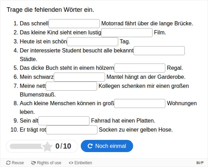
Task: Click the score progress bar
Action: pos(27,146)
